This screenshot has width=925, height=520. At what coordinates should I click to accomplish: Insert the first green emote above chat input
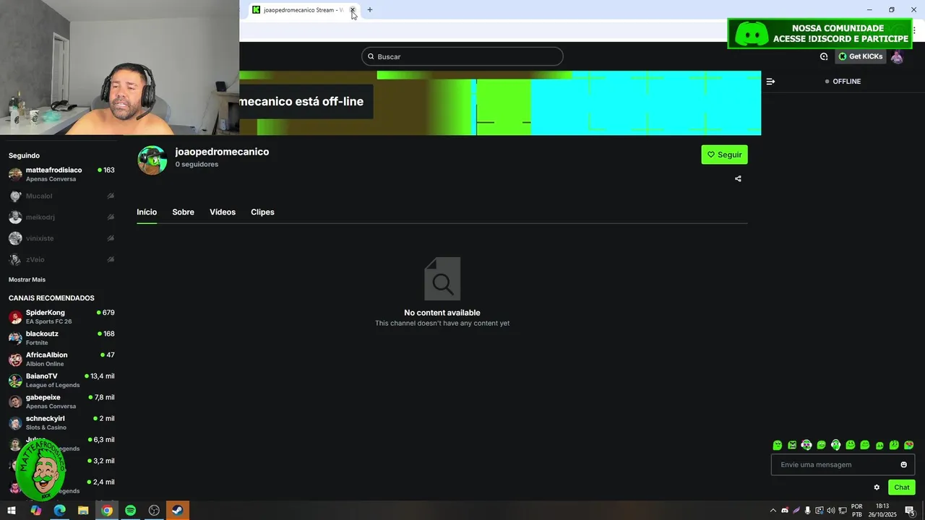[x=778, y=445]
